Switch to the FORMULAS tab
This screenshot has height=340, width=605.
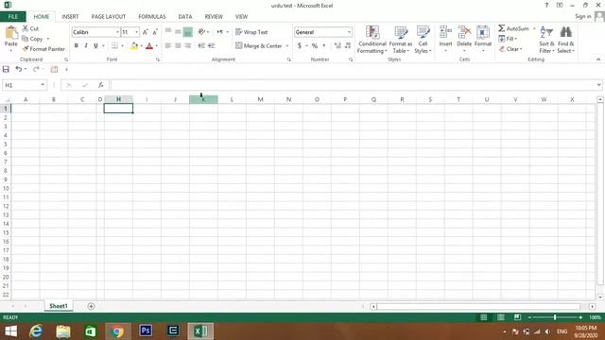[152, 17]
